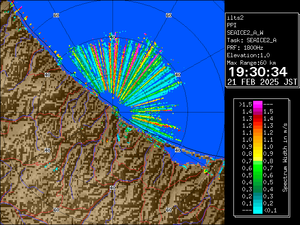Select the 'Elevation:1.0' text

coord(248,55)
